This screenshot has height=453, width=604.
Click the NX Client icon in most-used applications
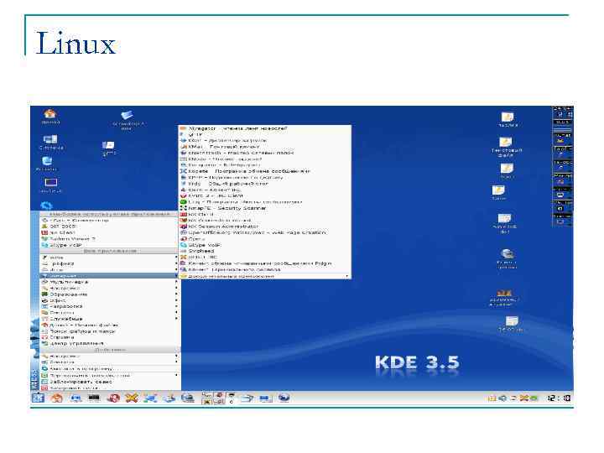click(44, 232)
